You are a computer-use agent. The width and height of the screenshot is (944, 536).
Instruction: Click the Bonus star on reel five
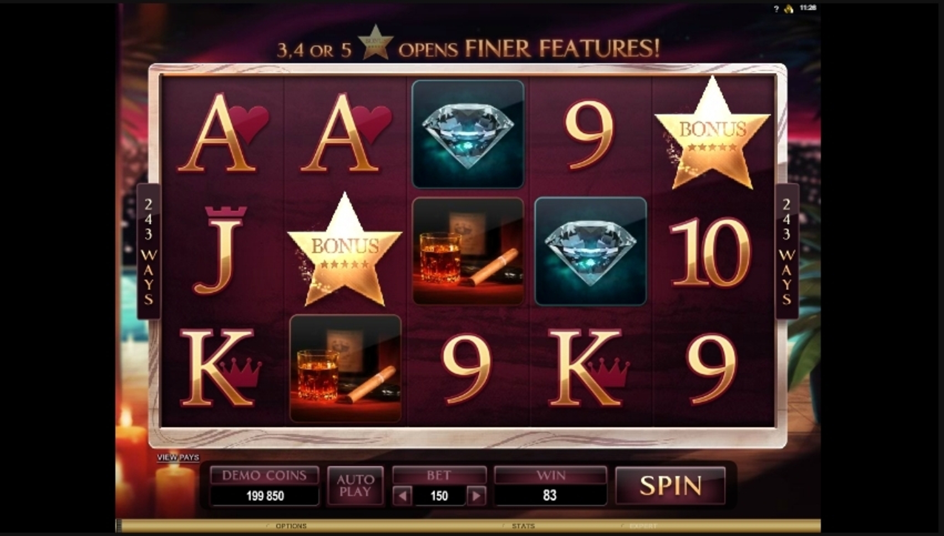(712, 133)
